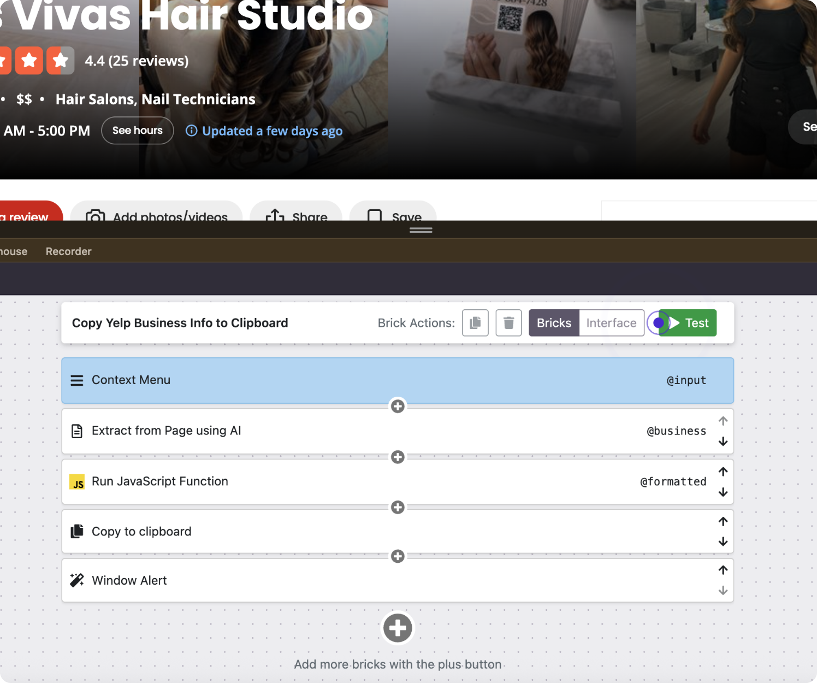
Task: Move Run JavaScript Function brick up
Action: tap(723, 472)
